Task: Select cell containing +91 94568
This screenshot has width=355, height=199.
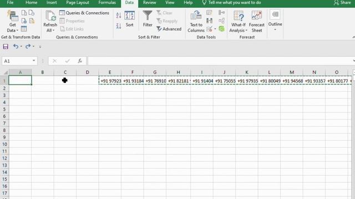Action: click(292, 81)
